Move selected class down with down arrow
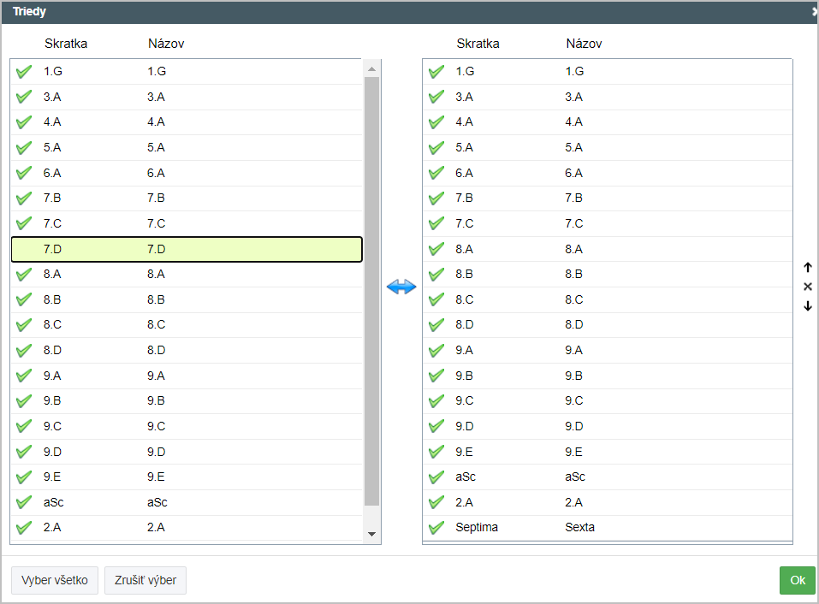 click(x=808, y=306)
